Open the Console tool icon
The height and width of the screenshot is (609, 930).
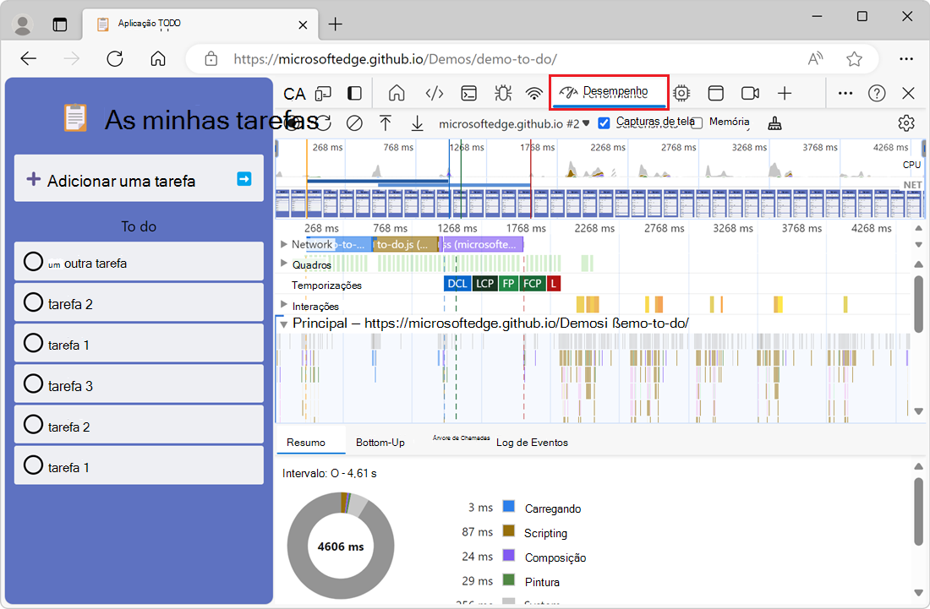coord(469,93)
